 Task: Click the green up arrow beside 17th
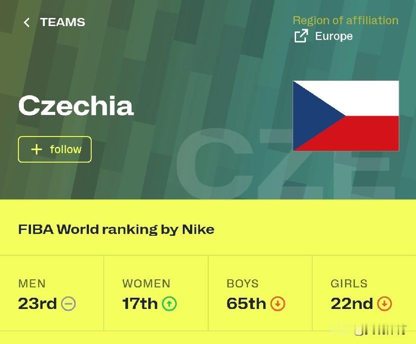pyautogui.click(x=169, y=304)
